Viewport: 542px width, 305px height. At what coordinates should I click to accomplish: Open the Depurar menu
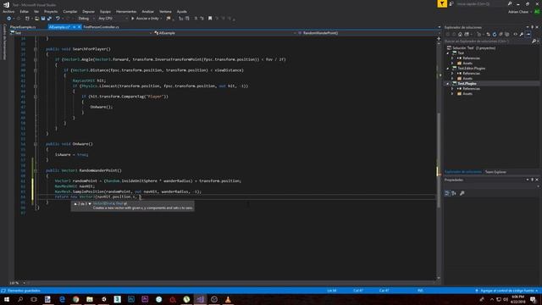pos(88,11)
